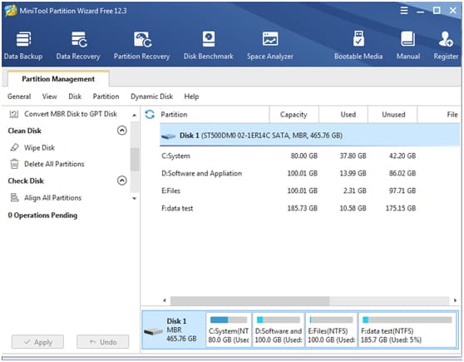This screenshot has height=362, width=464.
Task: Click the 97.71 GB unused cell
Action: (402, 191)
